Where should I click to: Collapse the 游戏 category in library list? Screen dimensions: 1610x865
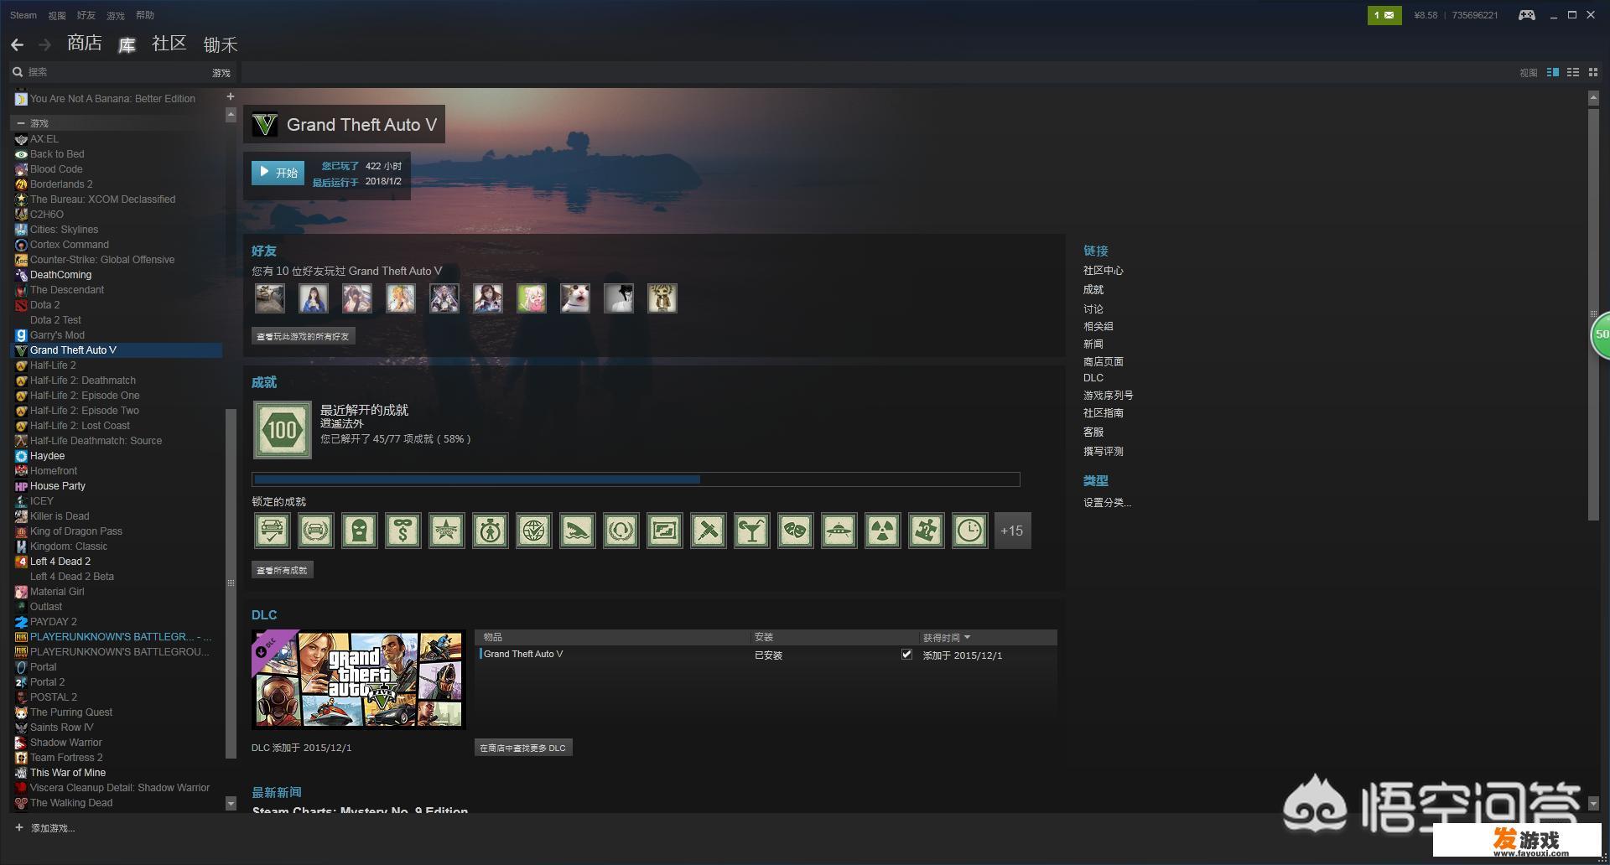coord(21,123)
